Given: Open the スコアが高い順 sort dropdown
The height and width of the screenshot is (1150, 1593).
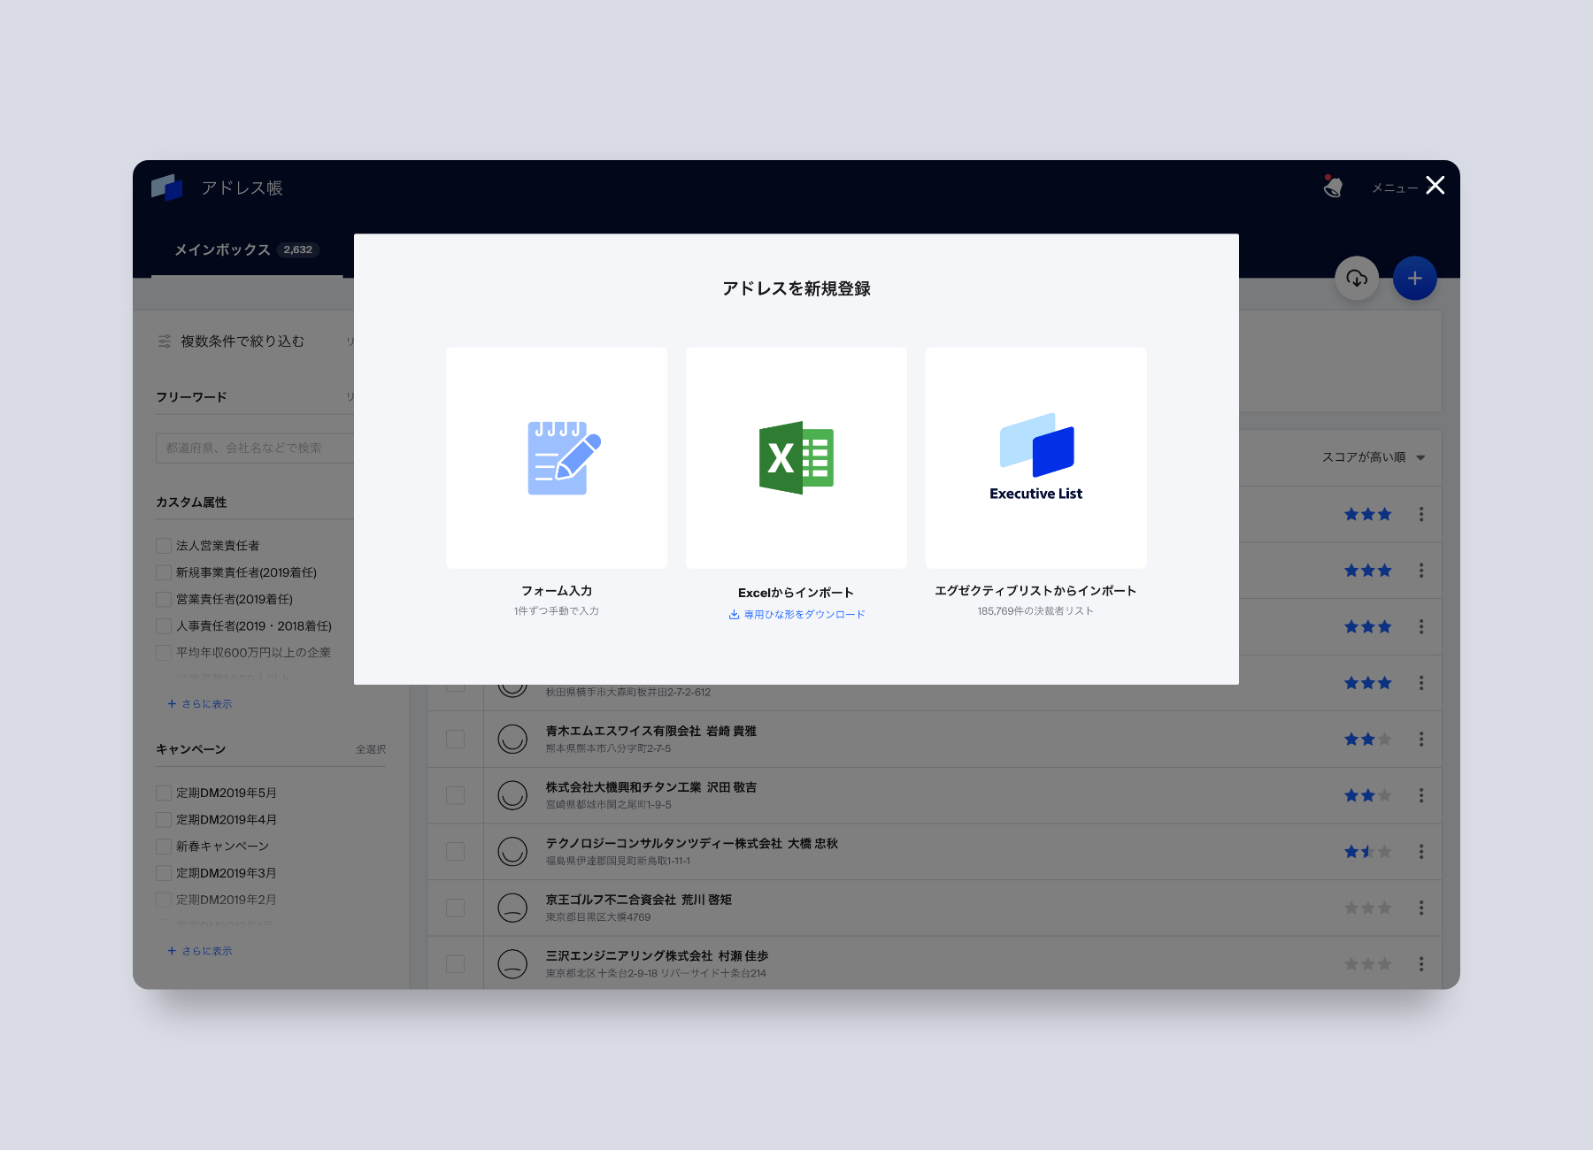Looking at the screenshot, I should (1374, 457).
